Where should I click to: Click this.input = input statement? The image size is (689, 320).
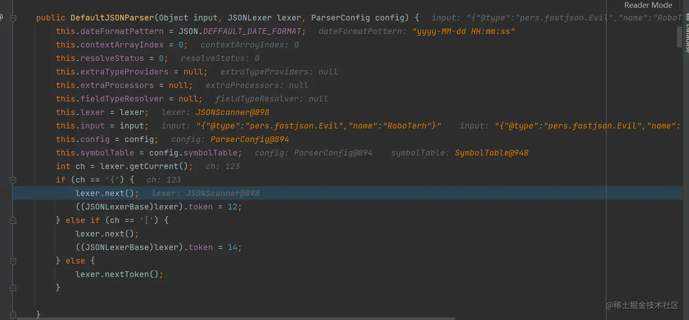point(102,126)
